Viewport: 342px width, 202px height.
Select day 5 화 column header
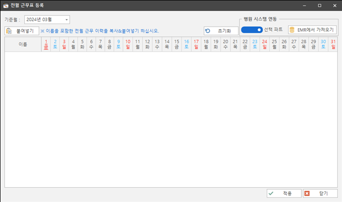(x=82, y=44)
